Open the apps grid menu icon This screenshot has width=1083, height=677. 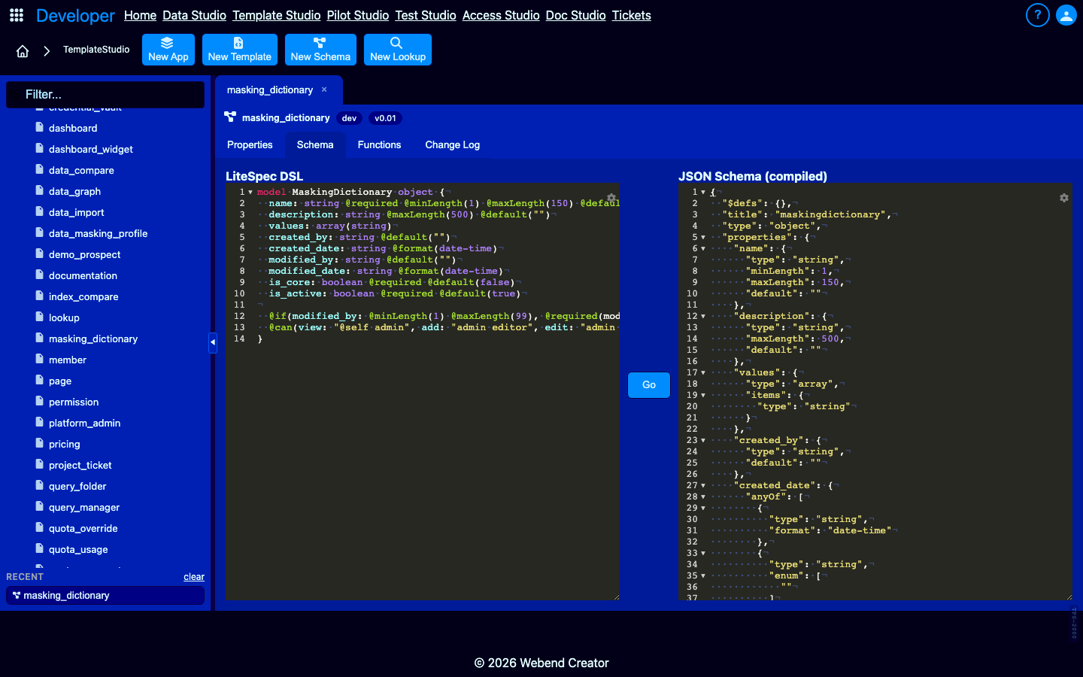[x=17, y=15]
